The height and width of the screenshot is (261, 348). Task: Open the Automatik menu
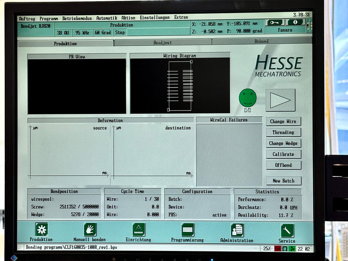(107, 18)
